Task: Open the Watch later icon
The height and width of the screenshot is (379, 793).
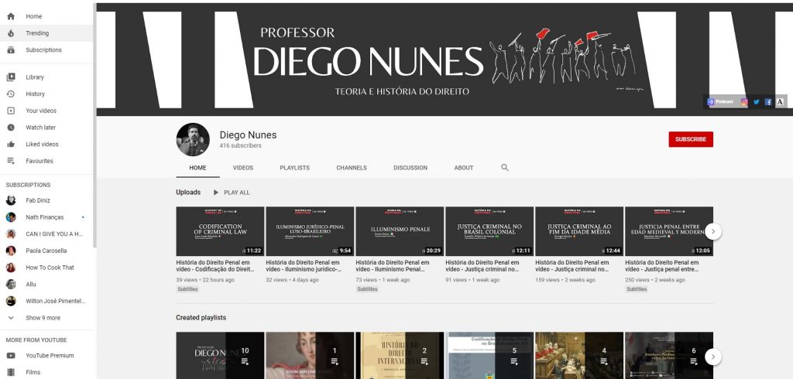Action: click(11, 128)
